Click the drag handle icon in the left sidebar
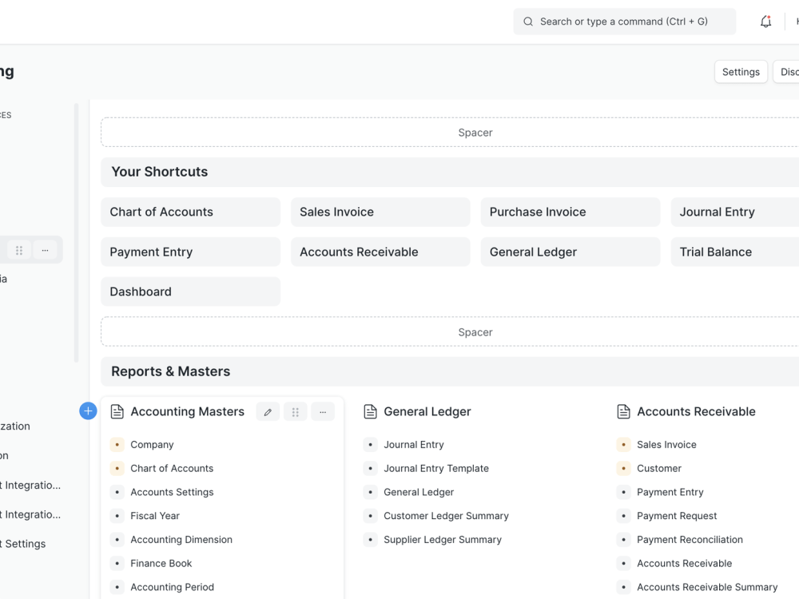 pos(18,249)
